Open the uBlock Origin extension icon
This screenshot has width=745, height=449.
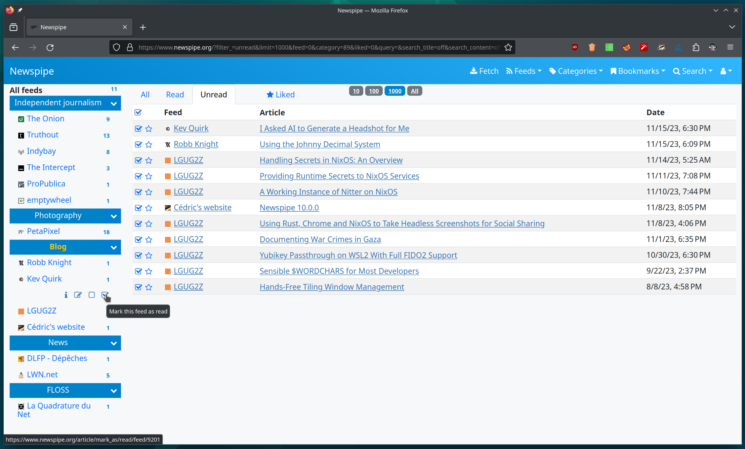tap(575, 47)
